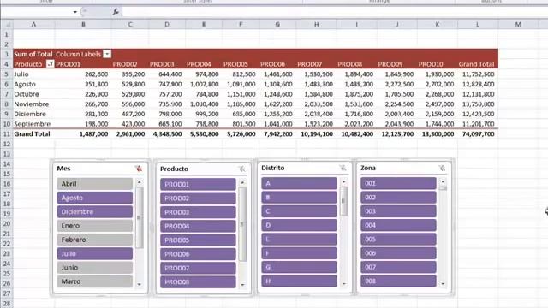Select PROD05 slicer item

tap(198, 240)
